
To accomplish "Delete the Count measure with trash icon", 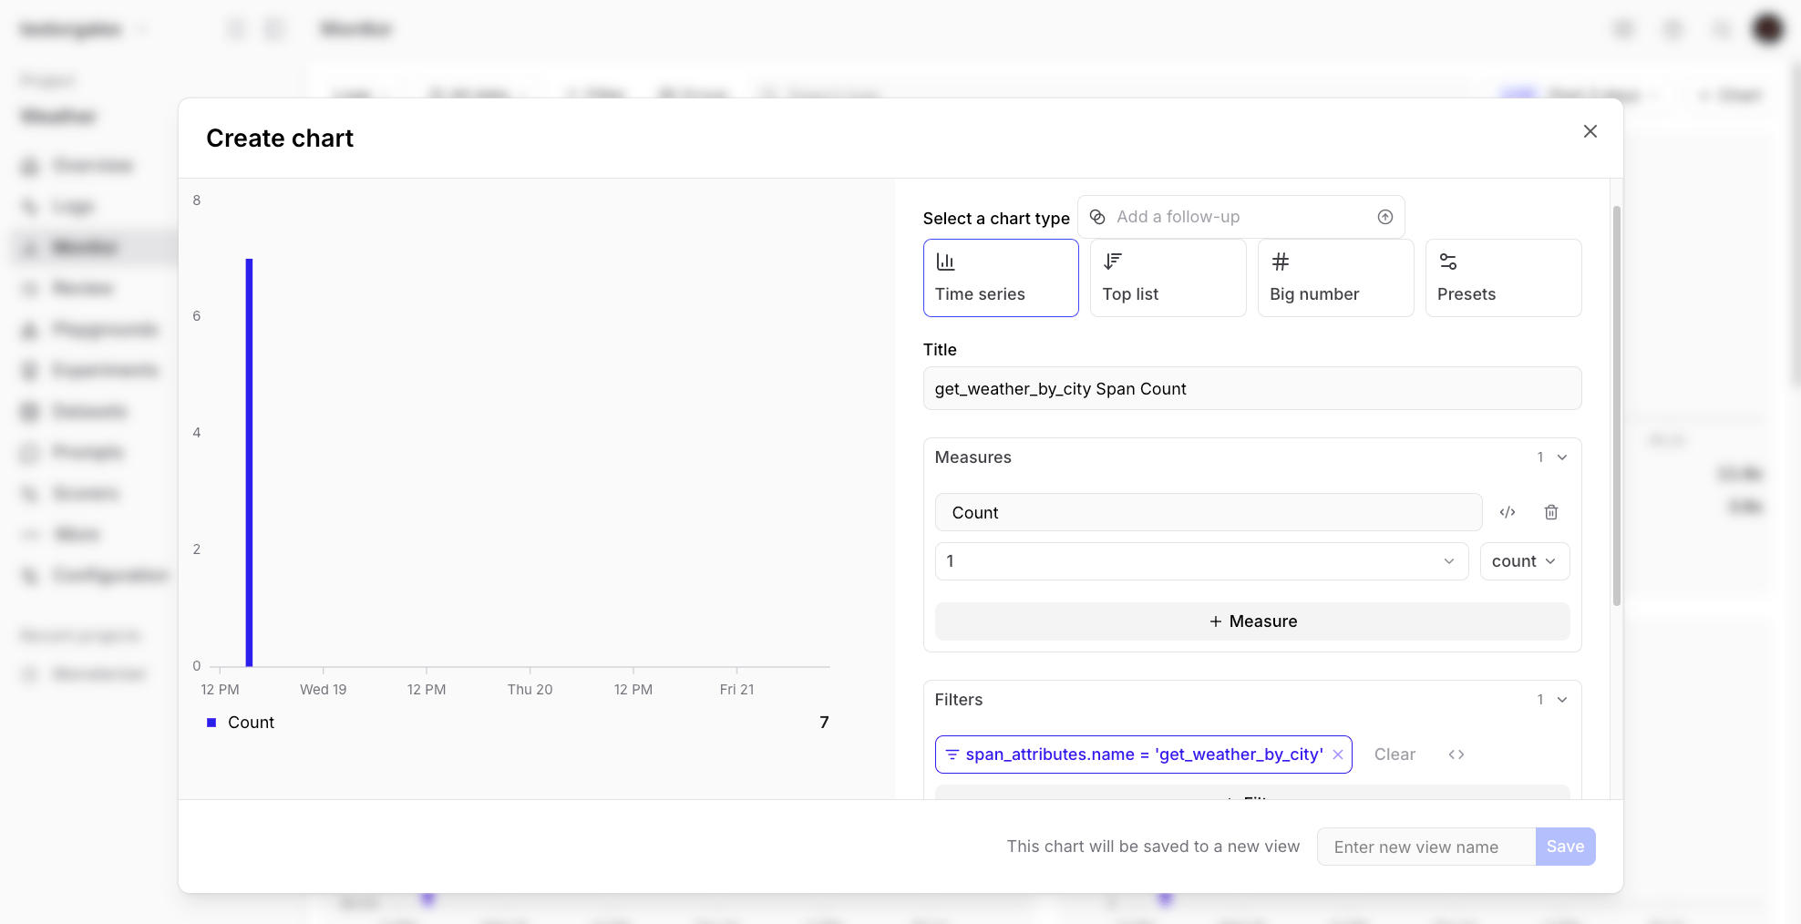I will pyautogui.click(x=1551, y=512).
